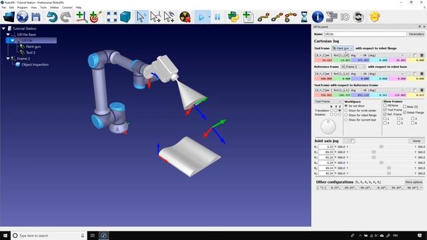Add a set IO instruction

click(x=345, y=17)
